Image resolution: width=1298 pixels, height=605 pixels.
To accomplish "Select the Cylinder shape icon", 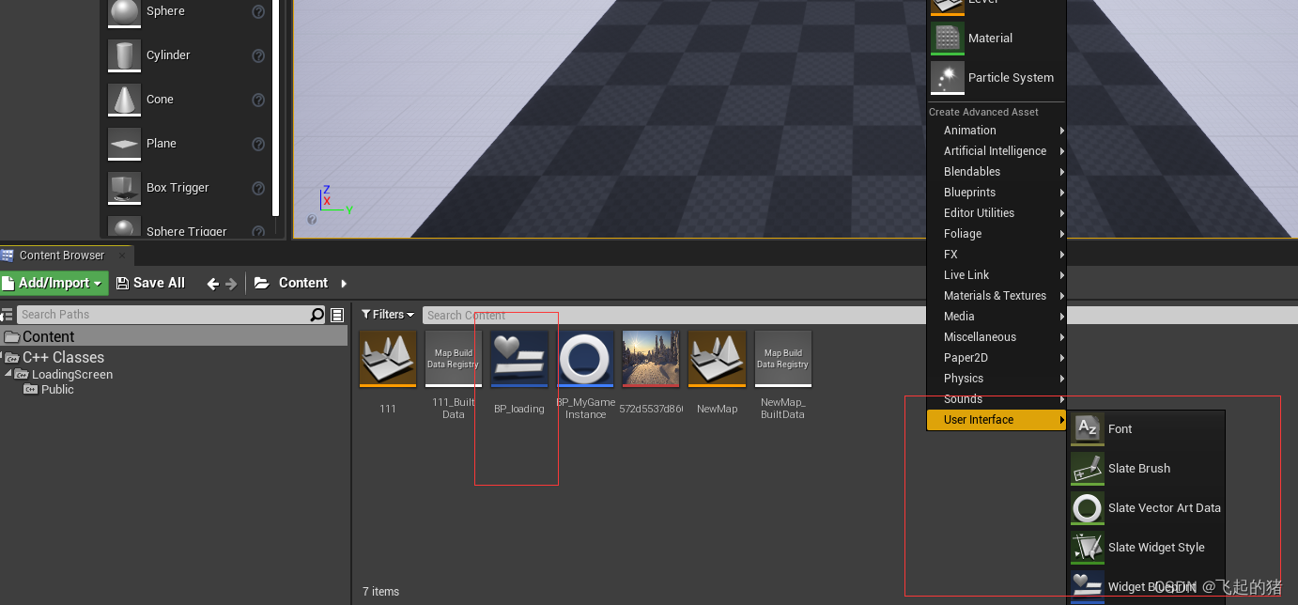I will tap(124, 55).
